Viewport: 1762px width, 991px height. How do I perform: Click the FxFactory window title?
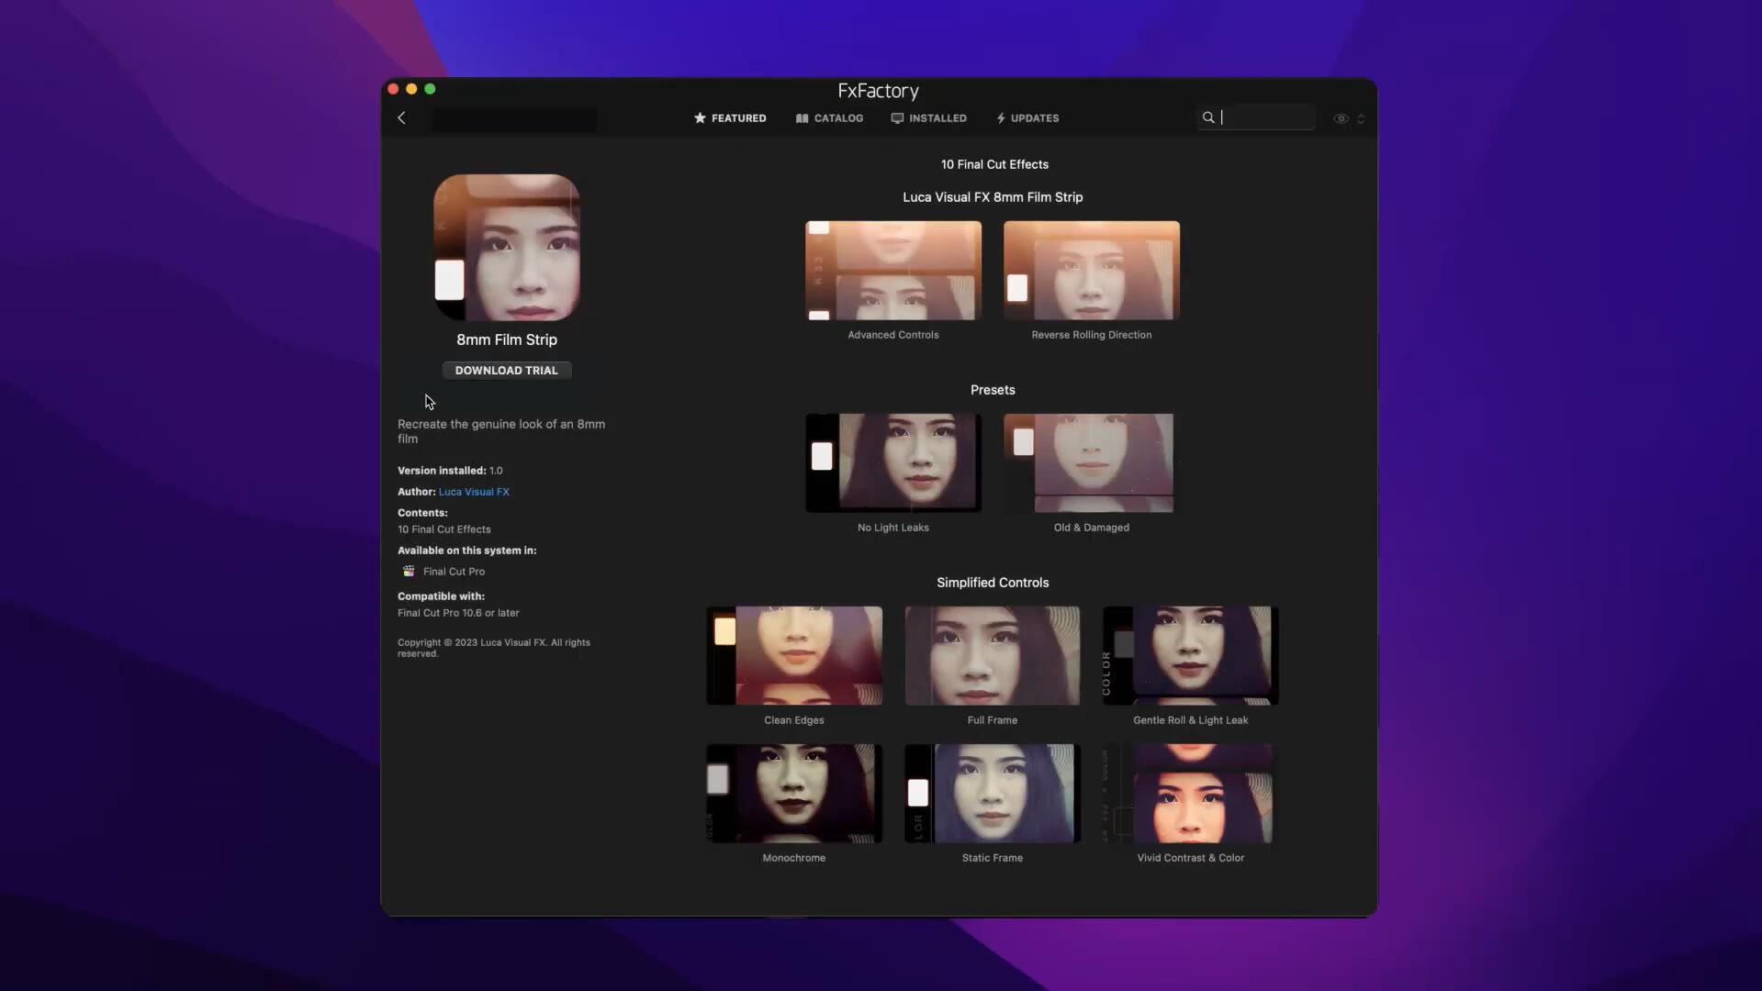click(879, 91)
